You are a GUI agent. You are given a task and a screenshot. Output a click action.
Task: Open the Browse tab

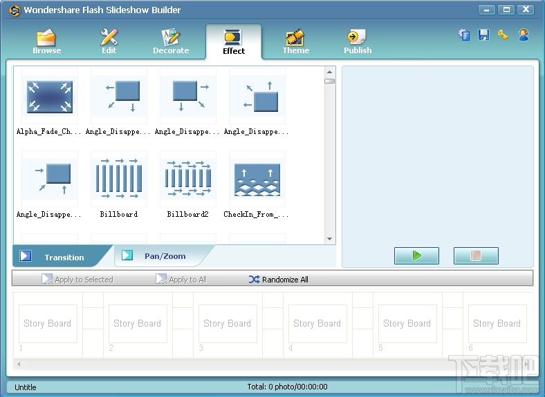tap(46, 41)
